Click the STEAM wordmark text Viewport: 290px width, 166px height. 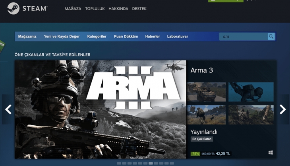[35, 8]
